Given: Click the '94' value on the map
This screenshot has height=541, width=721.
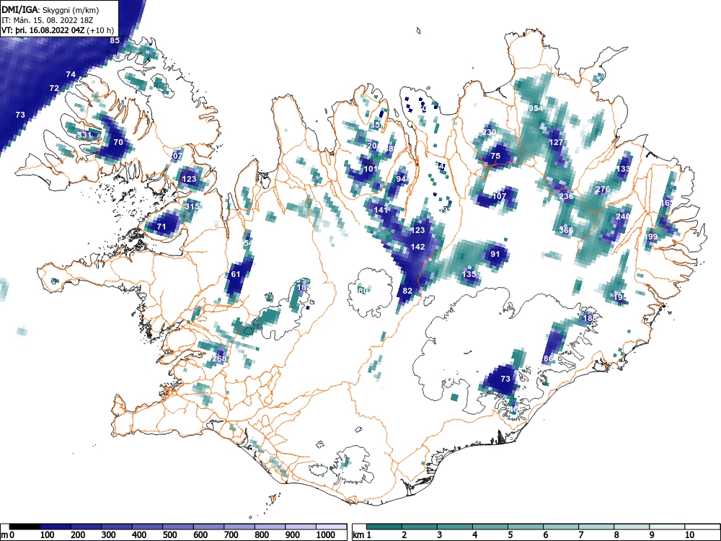Looking at the screenshot, I should 401,179.
